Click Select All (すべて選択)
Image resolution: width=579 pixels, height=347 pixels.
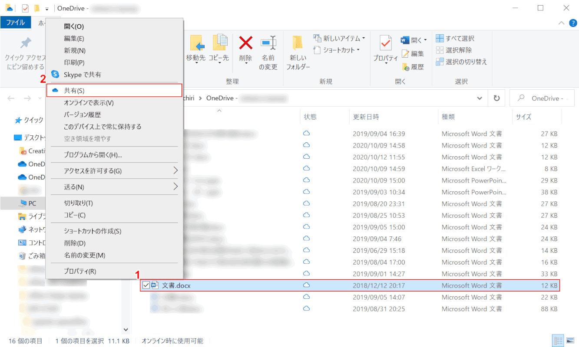pyautogui.click(x=455, y=39)
